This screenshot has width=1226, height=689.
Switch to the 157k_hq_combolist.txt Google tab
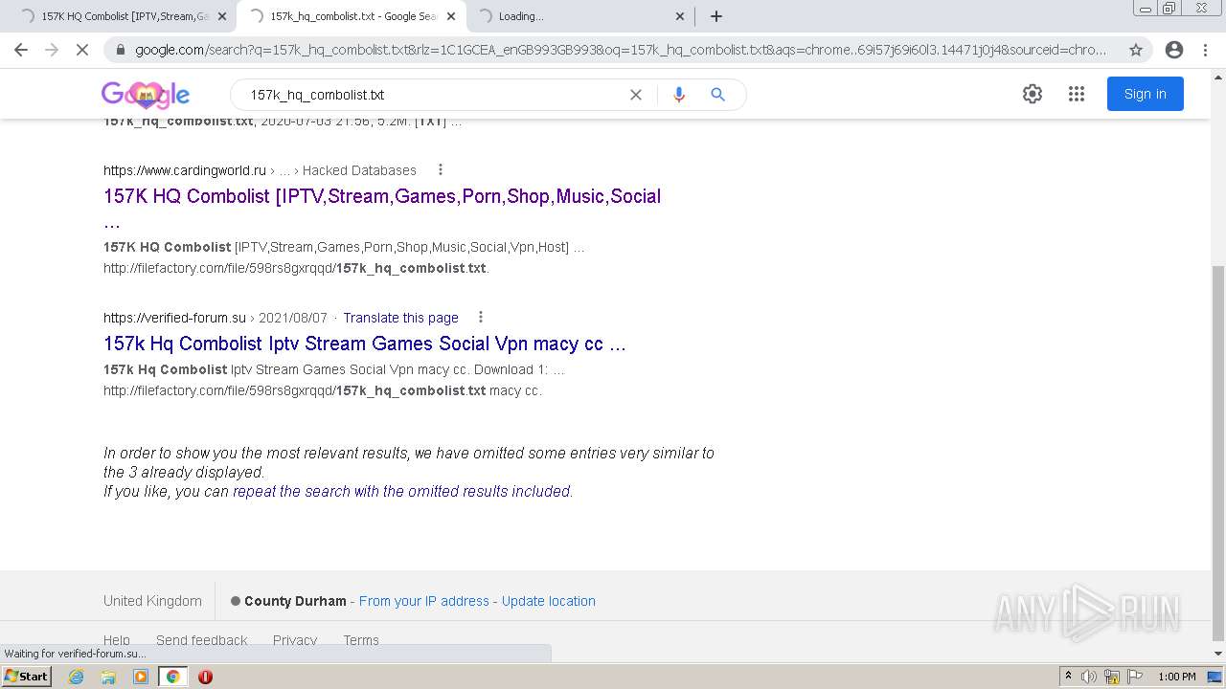(350, 16)
